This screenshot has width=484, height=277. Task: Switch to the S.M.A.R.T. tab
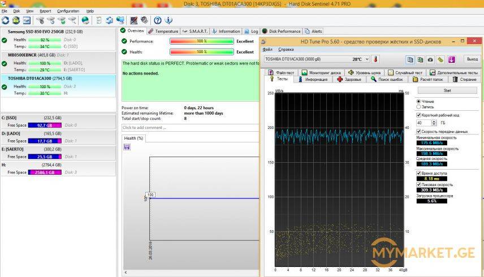195,31
